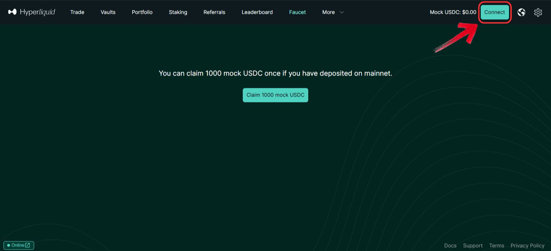The height and width of the screenshot is (251, 551).
Task: Expand the More menu chevron
Action: pos(342,12)
